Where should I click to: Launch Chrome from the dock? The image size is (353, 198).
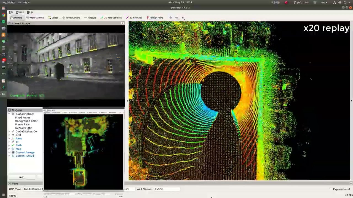tap(3, 15)
